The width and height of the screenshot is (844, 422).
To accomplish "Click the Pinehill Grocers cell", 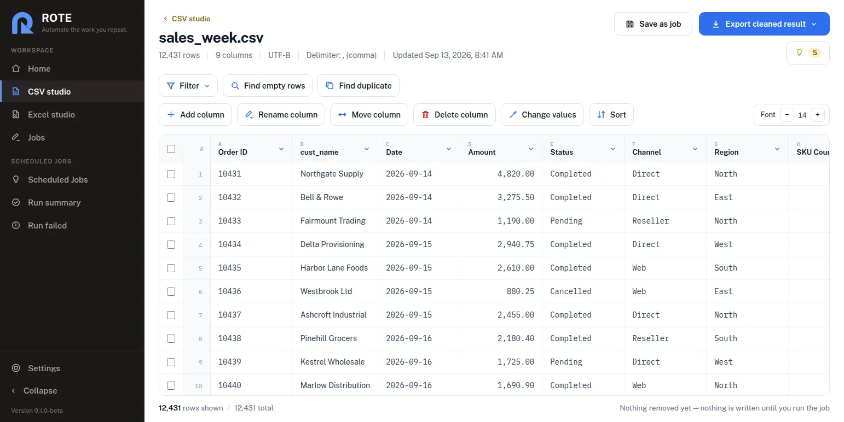I will [336, 338].
